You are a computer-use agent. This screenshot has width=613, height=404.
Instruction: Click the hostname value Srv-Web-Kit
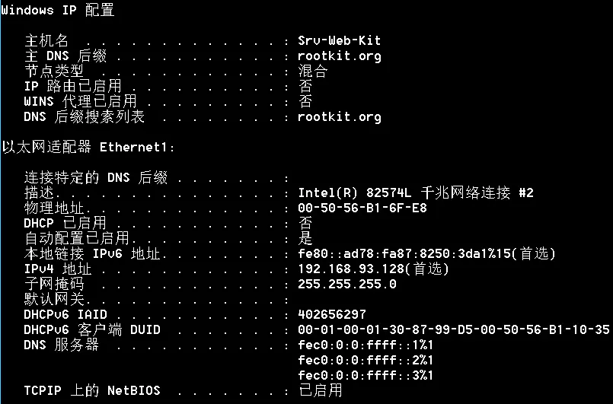coord(339,40)
